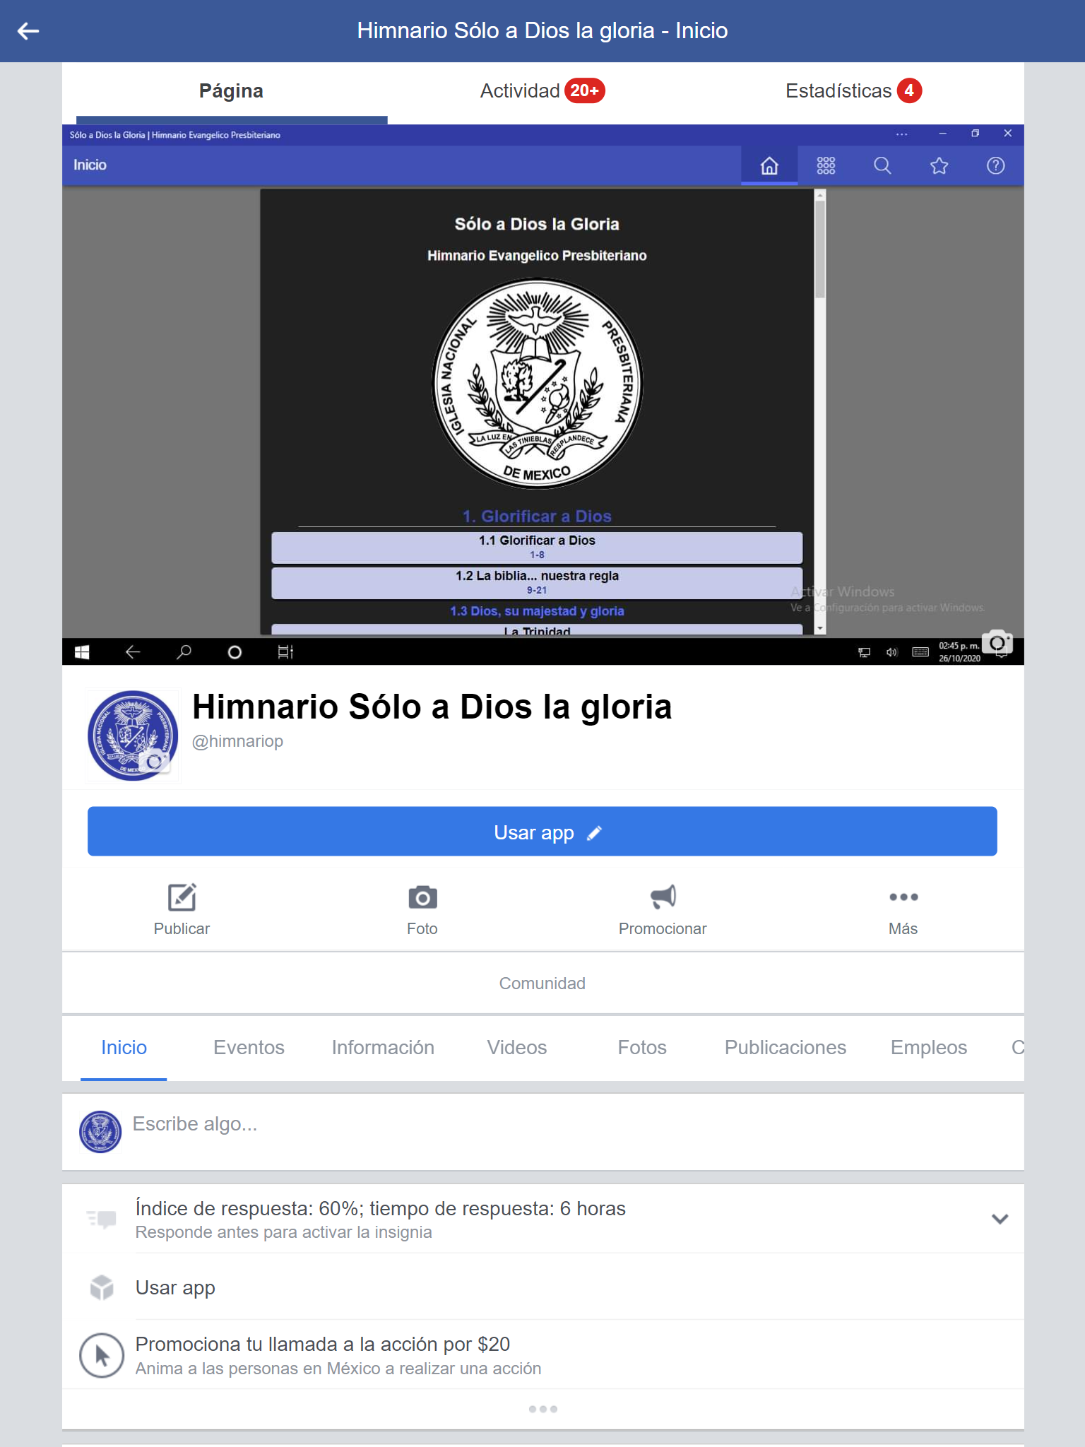The height and width of the screenshot is (1447, 1085).
Task: Tap camera icon on cover photo
Action: coord(996,643)
